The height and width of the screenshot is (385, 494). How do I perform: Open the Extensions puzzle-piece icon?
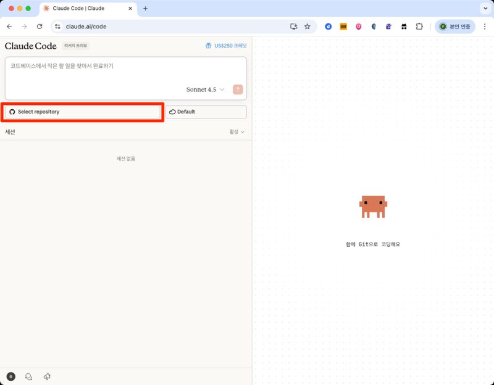420,27
